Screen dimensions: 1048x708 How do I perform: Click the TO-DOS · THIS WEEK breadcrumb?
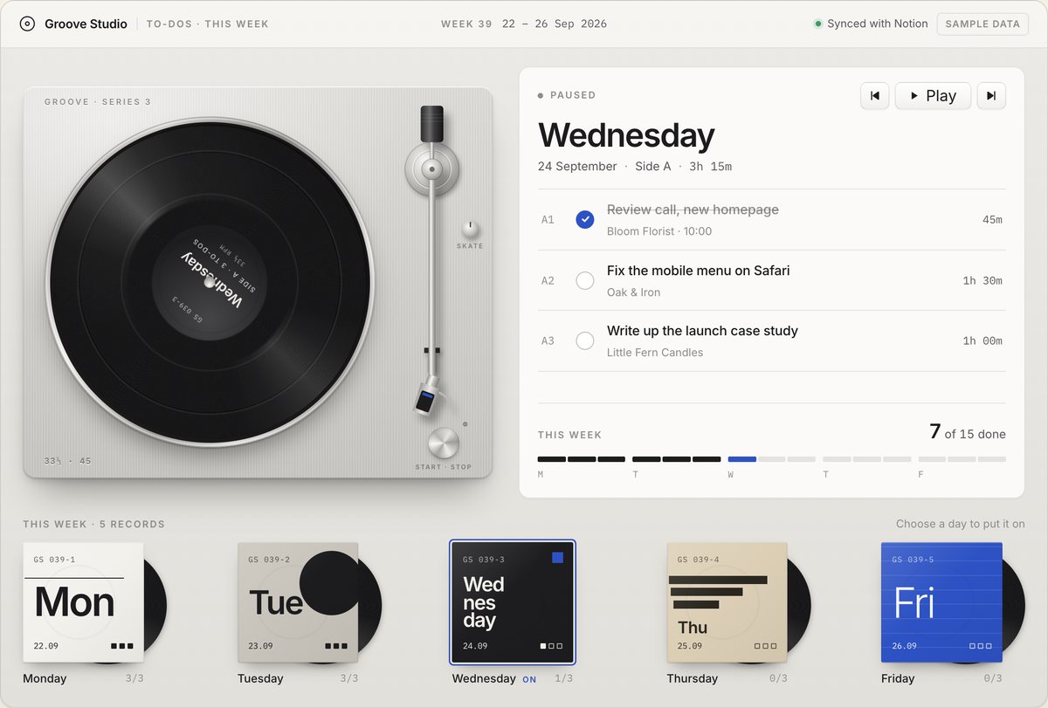(x=207, y=24)
